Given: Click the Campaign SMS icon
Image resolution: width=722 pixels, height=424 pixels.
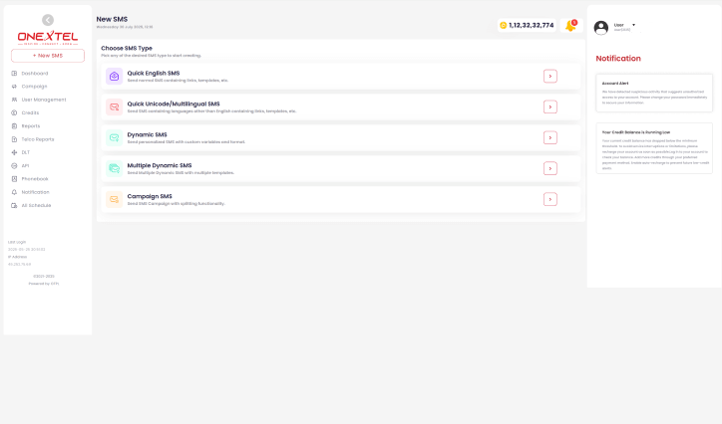Looking at the screenshot, I should click(x=114, y=199).
